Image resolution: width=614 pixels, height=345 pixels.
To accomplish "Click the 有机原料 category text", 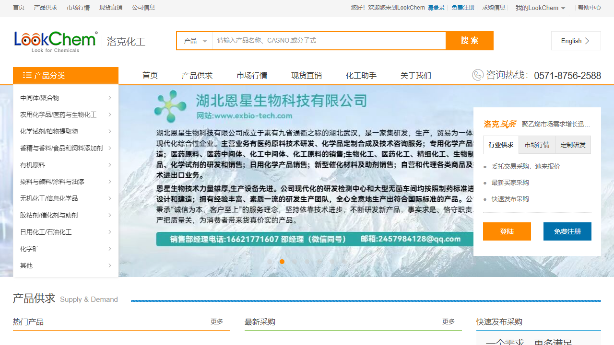I will [33, 165].
